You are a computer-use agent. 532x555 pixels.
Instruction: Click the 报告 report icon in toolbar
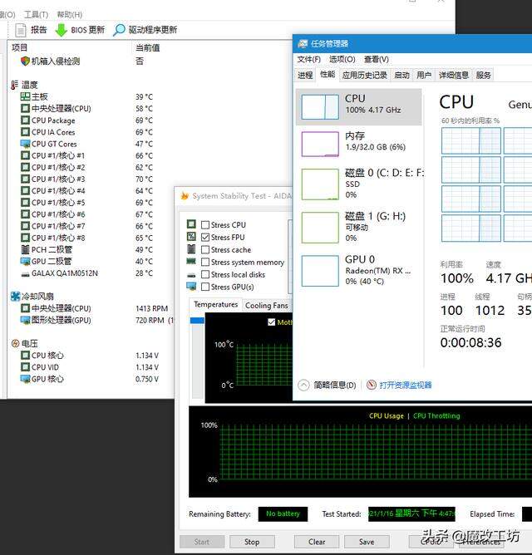(x=21, y=30)
